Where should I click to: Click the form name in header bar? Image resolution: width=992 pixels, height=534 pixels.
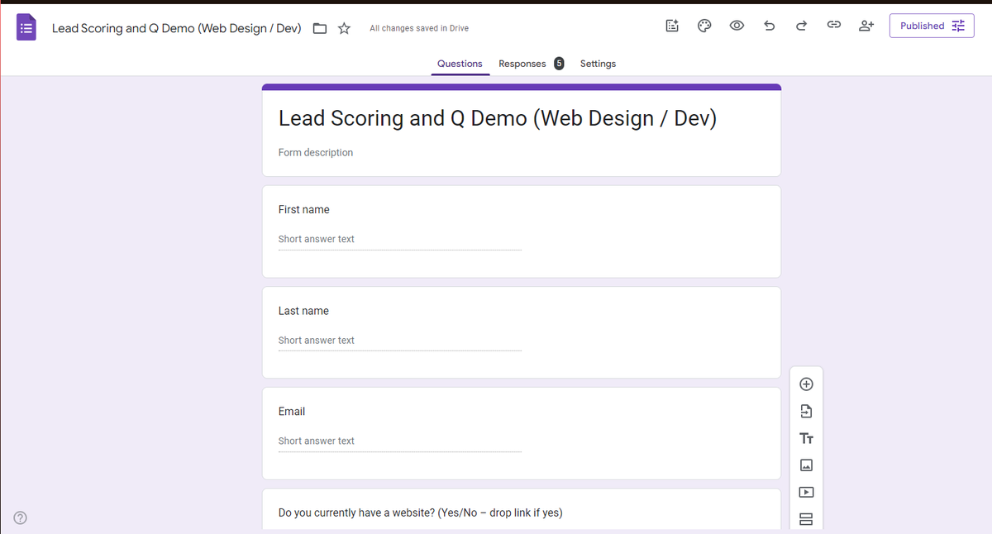point(177,28)
